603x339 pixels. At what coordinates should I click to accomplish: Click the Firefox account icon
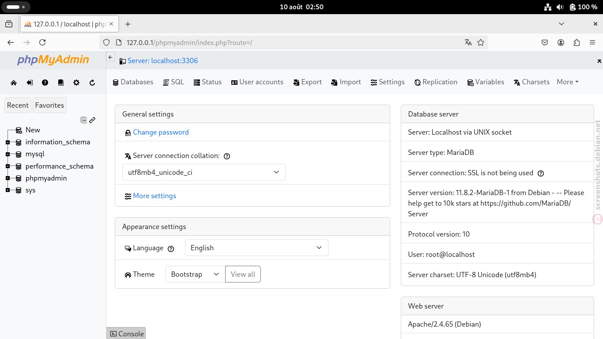(561, 42)
